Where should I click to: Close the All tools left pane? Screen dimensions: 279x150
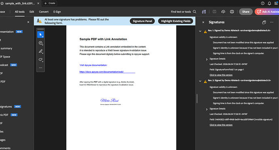tap(28, 22)
